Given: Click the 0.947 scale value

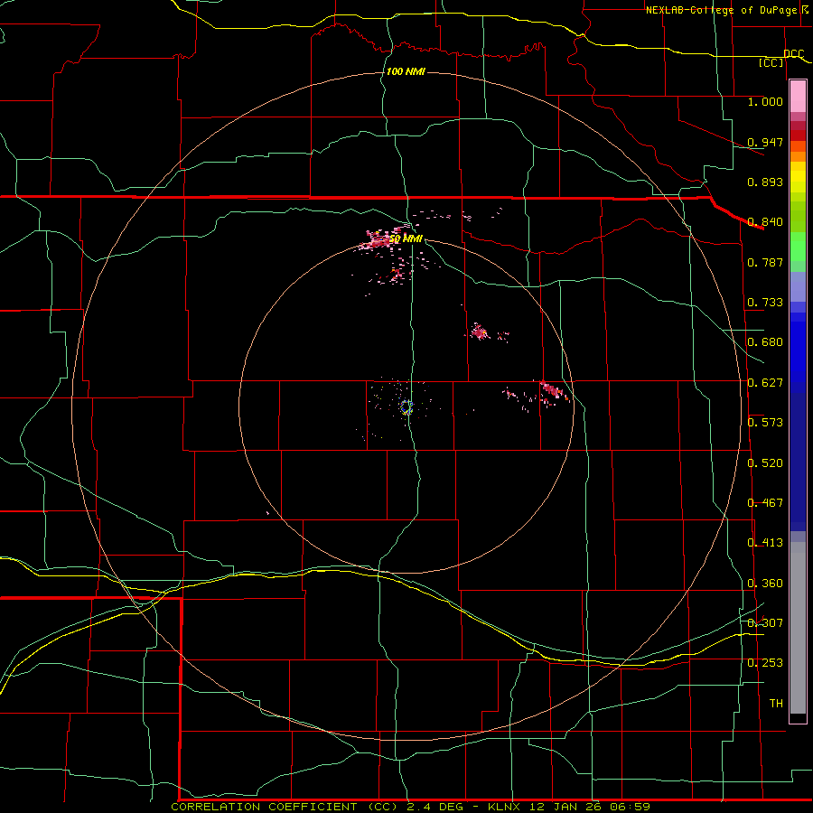Looking at the screenshot, I should point(765,142).
